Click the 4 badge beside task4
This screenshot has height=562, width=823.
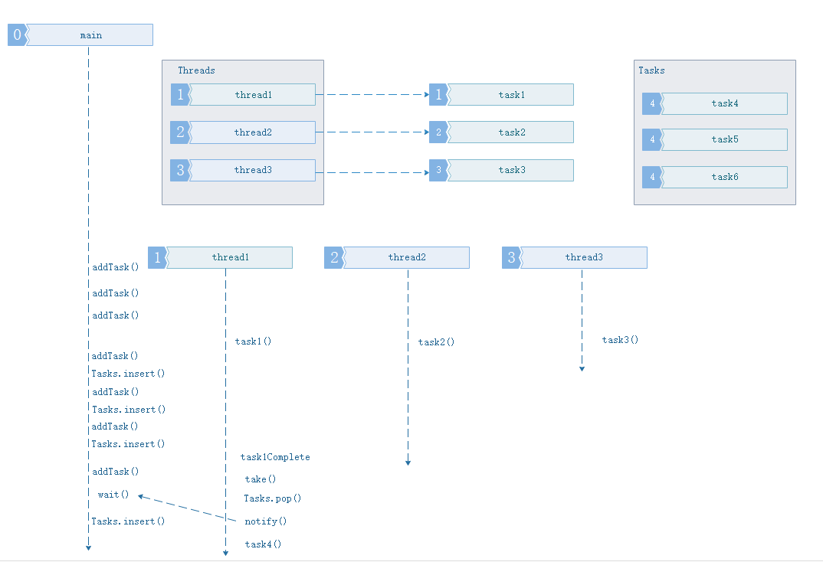coord(652,104)
